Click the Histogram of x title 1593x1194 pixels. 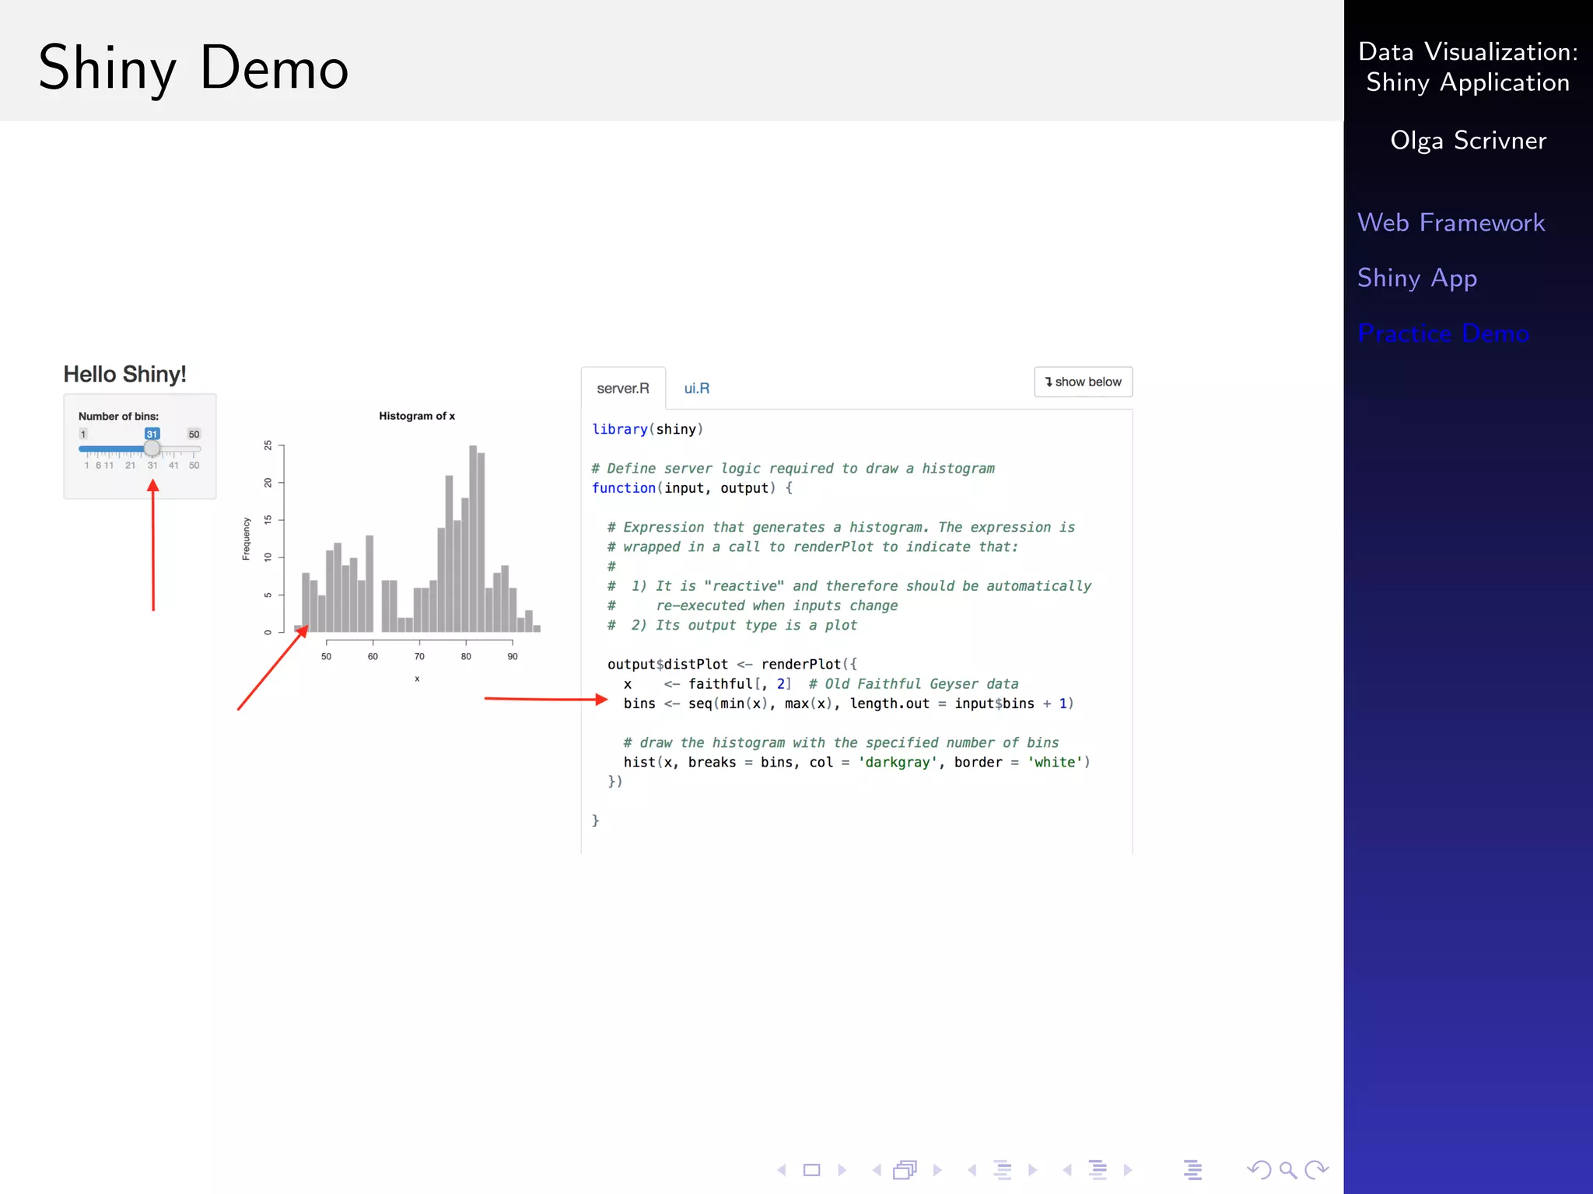click(417, 416)
